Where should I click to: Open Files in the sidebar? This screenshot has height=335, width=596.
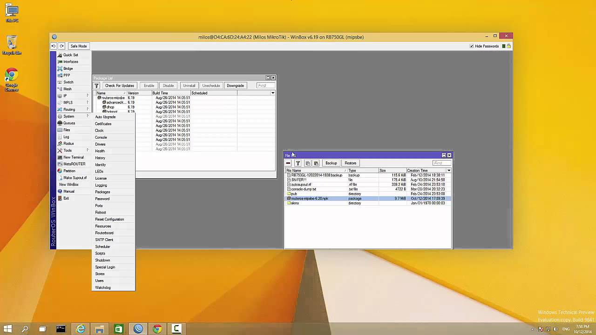(67, 130)
